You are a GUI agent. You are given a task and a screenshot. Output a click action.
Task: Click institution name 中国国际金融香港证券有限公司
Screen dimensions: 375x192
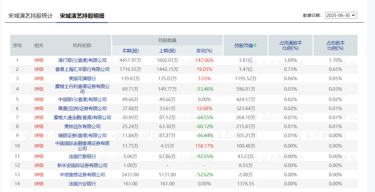82,146
